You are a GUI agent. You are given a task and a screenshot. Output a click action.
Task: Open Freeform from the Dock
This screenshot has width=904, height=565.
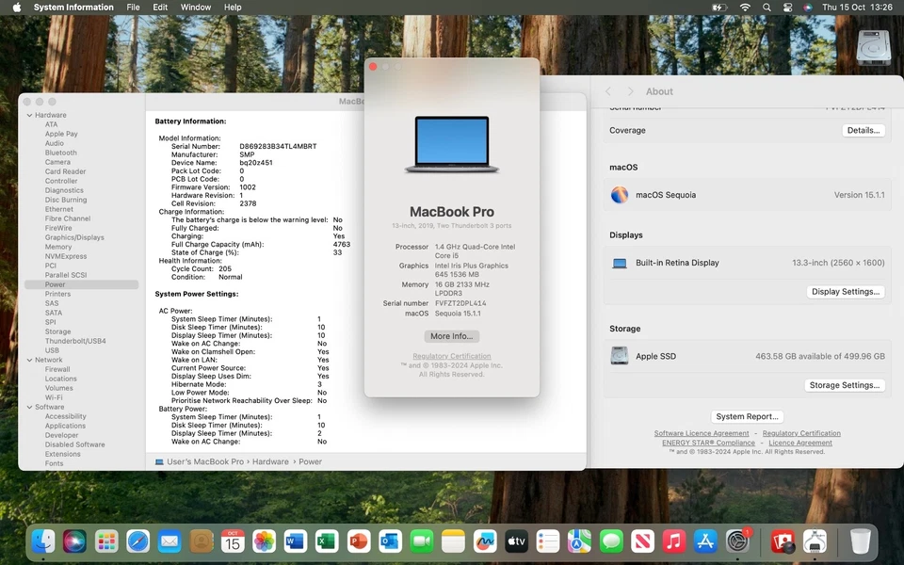(x=484, y=541)
